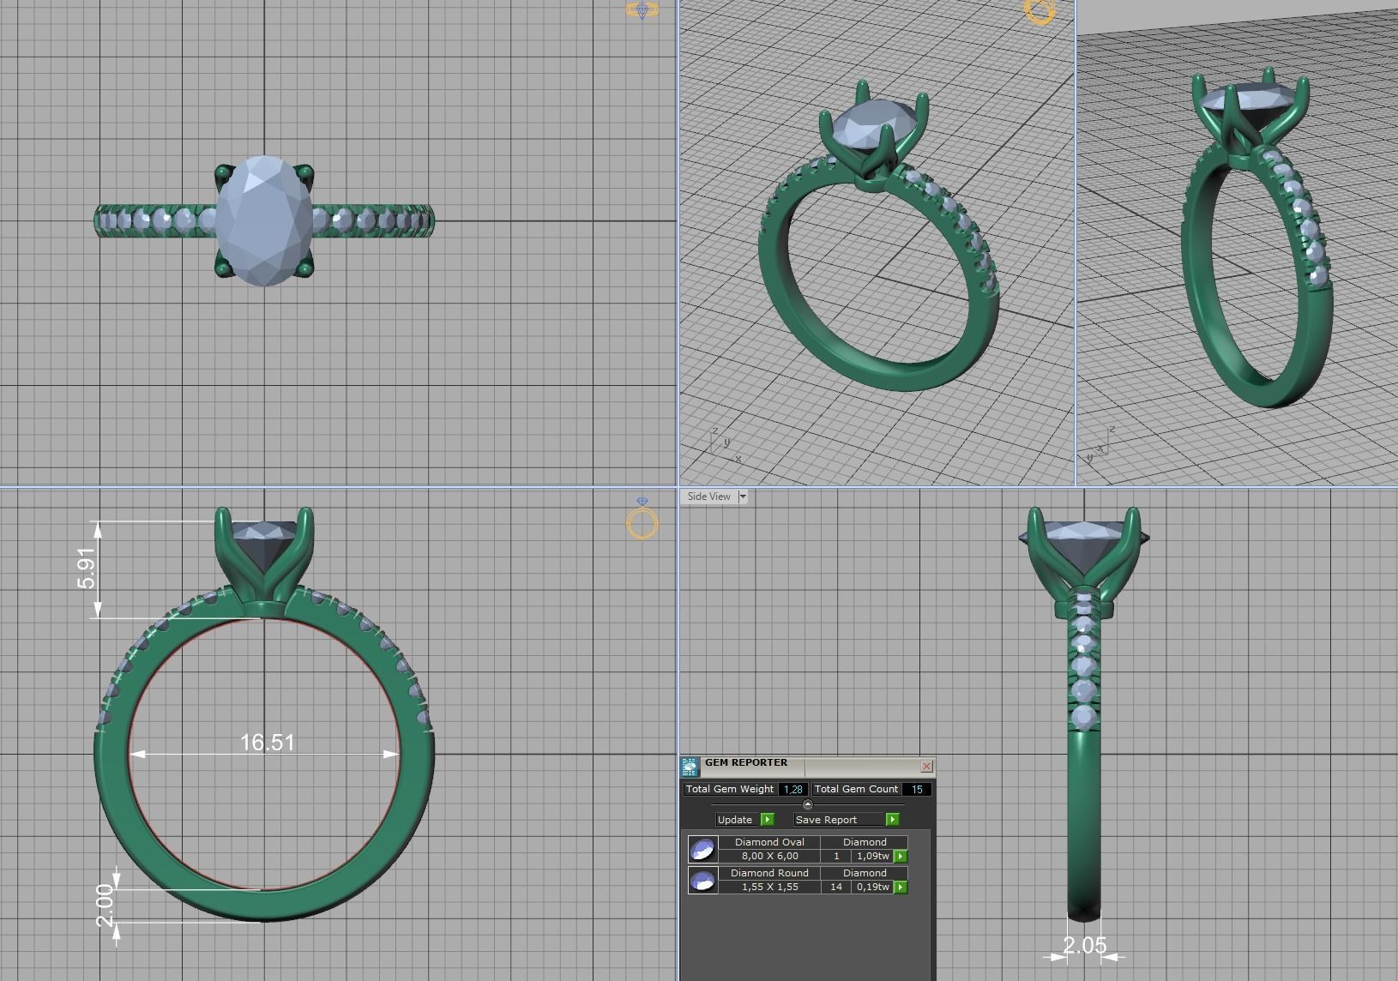Select the Total Gem Weight value 1,28
1398x981 pixels.
tap(793, 789)
